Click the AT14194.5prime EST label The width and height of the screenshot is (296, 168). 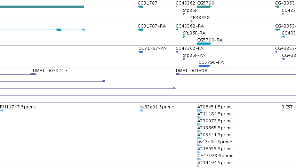coord(215,163)
